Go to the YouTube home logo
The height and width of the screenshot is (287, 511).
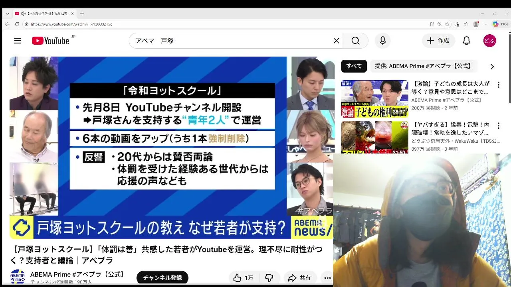coord(50,41)
